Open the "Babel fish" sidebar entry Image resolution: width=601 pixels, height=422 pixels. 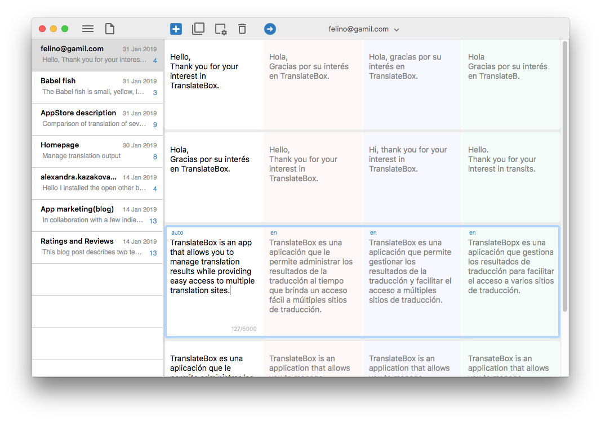click(98, 87)
